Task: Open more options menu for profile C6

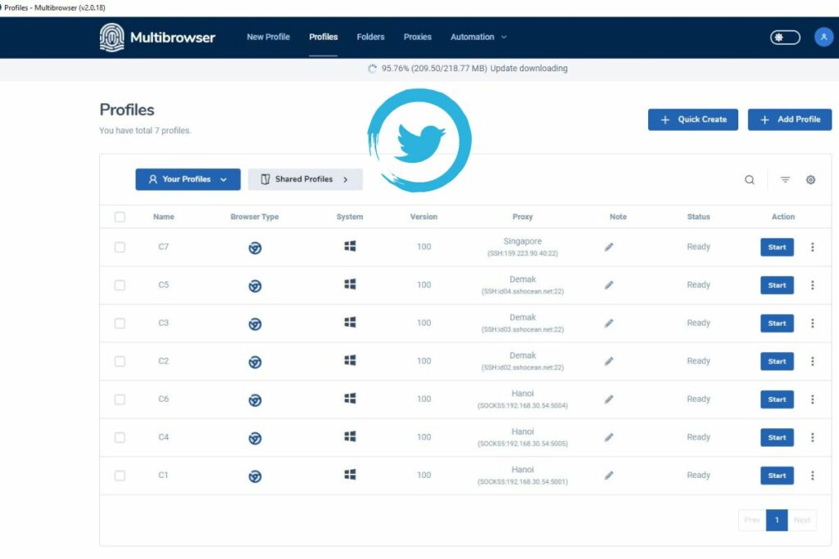Action: pyautogui.click(x=812, y=399)
